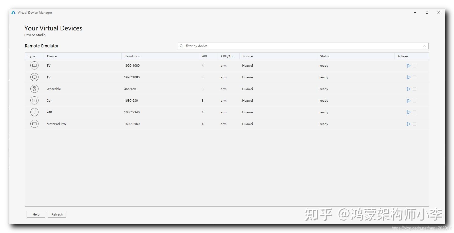This screenshot has height=233, width=454.
Task: Focus the filter by device field
Action: [303, 46]
